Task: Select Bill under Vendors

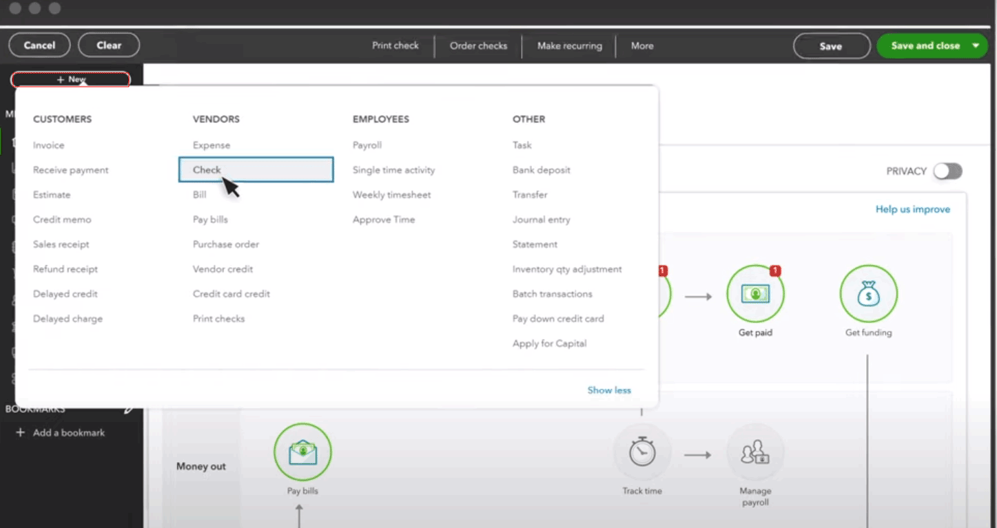Action: coord(200,195)
